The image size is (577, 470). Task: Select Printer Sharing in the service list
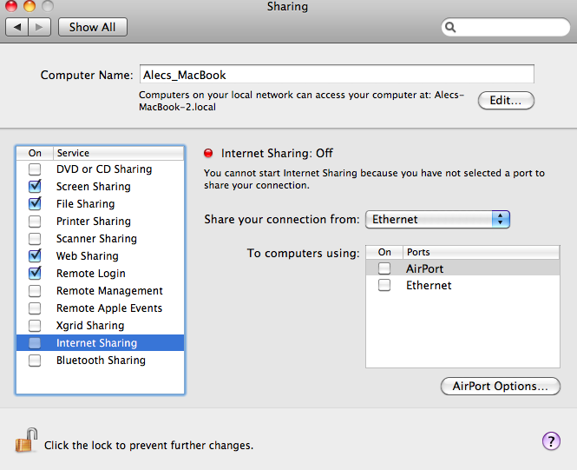tap(94, 222)
